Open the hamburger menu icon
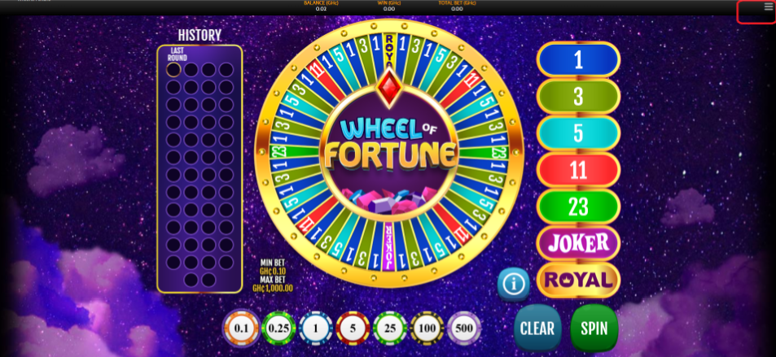This screenshot has height=357, width=776. coord(768,7)
